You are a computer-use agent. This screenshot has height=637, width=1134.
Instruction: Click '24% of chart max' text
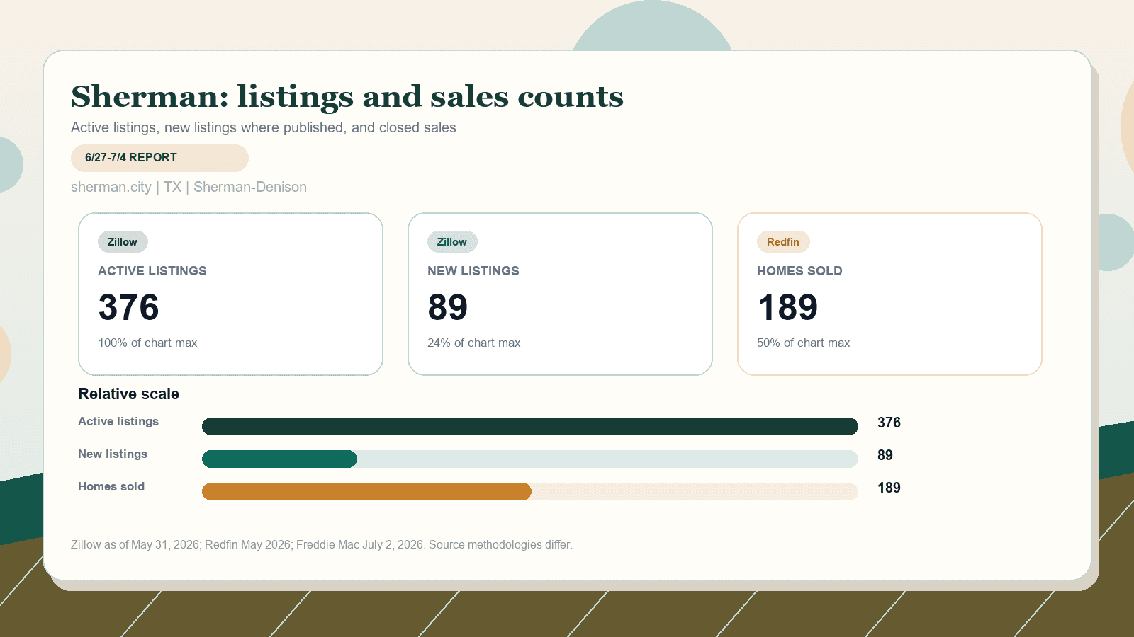tap(474, 343)
